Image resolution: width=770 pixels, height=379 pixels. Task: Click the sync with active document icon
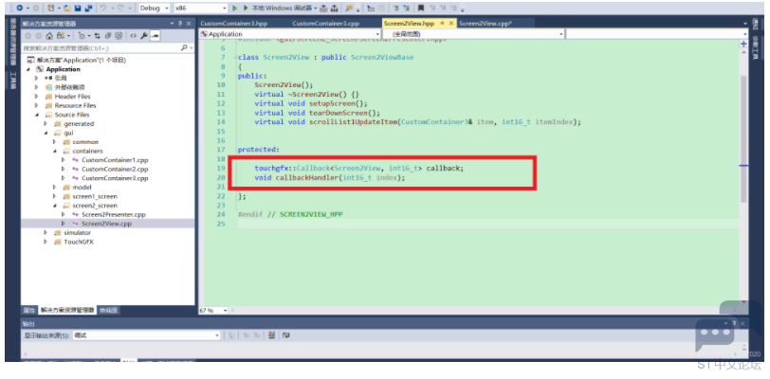[x=98, y=36]
